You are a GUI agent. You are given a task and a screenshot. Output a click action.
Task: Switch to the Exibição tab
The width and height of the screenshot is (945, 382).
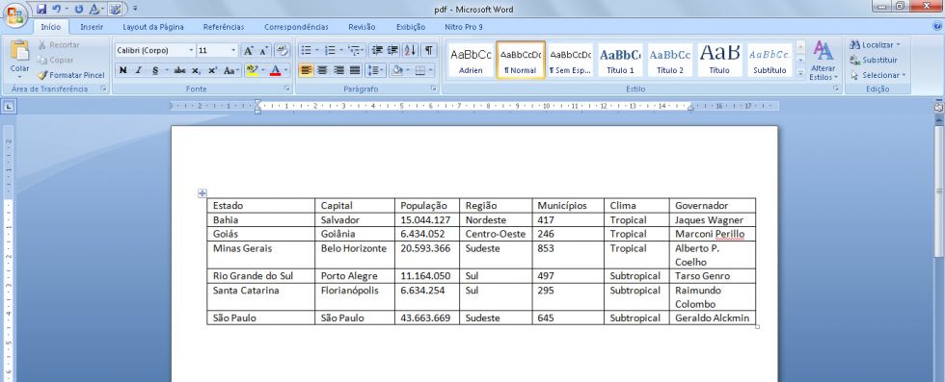411,27
